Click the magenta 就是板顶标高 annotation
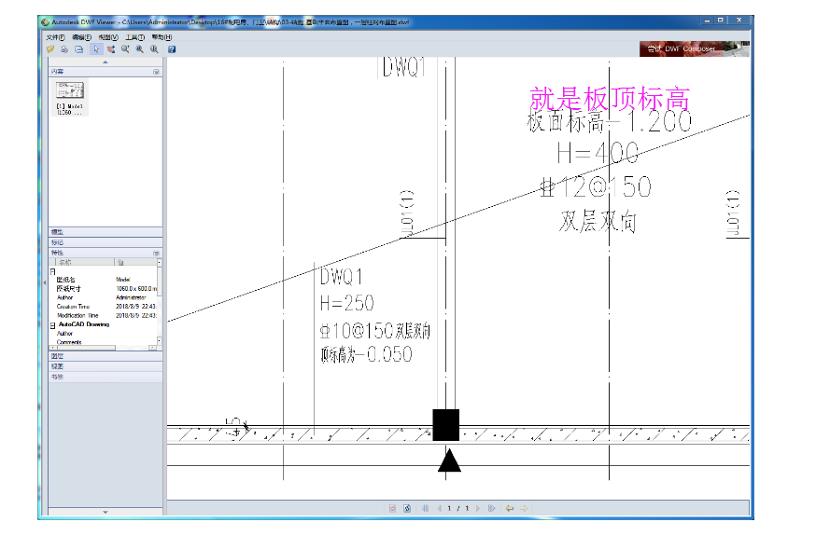 pos(610,99)
